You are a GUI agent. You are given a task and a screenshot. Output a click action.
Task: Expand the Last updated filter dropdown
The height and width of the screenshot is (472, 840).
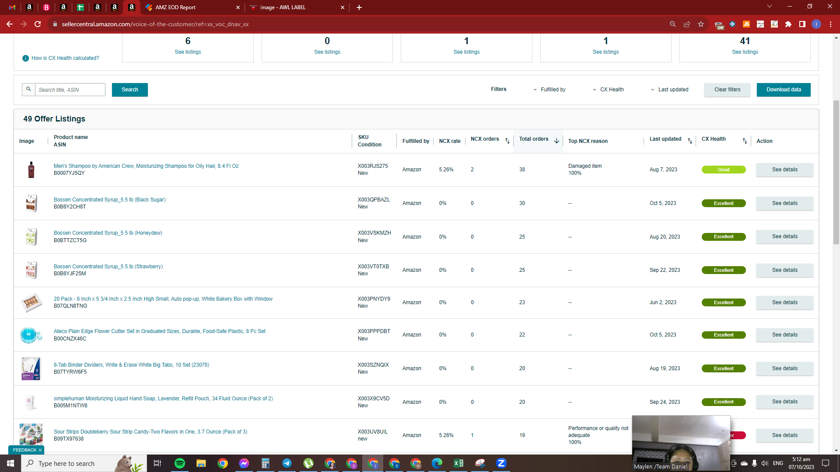670,90
